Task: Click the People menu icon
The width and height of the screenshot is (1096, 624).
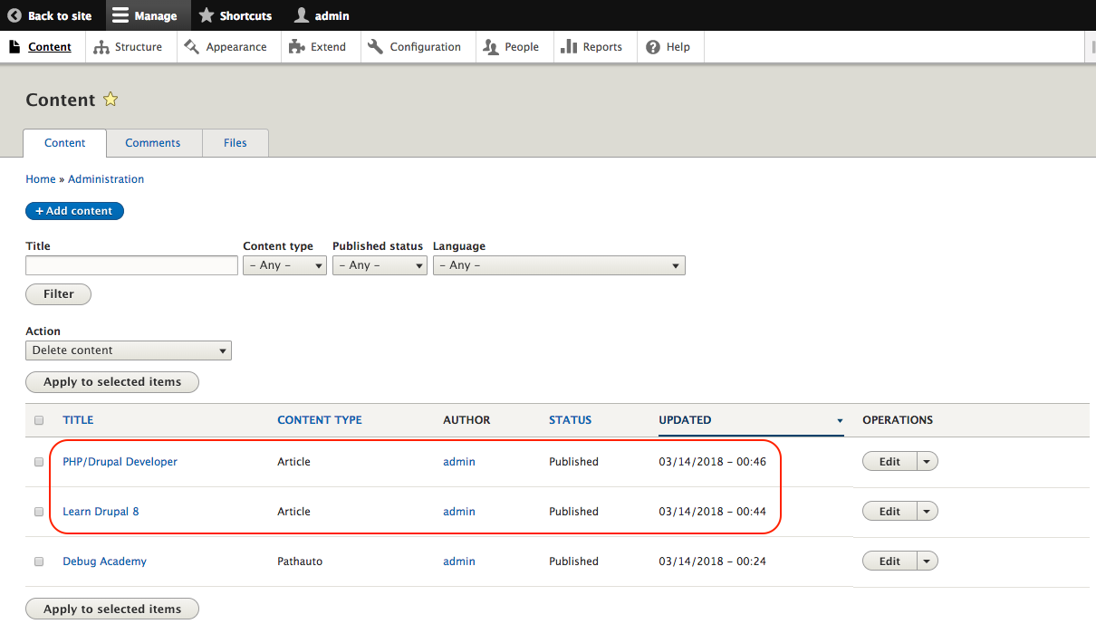Action: [491, 47]
